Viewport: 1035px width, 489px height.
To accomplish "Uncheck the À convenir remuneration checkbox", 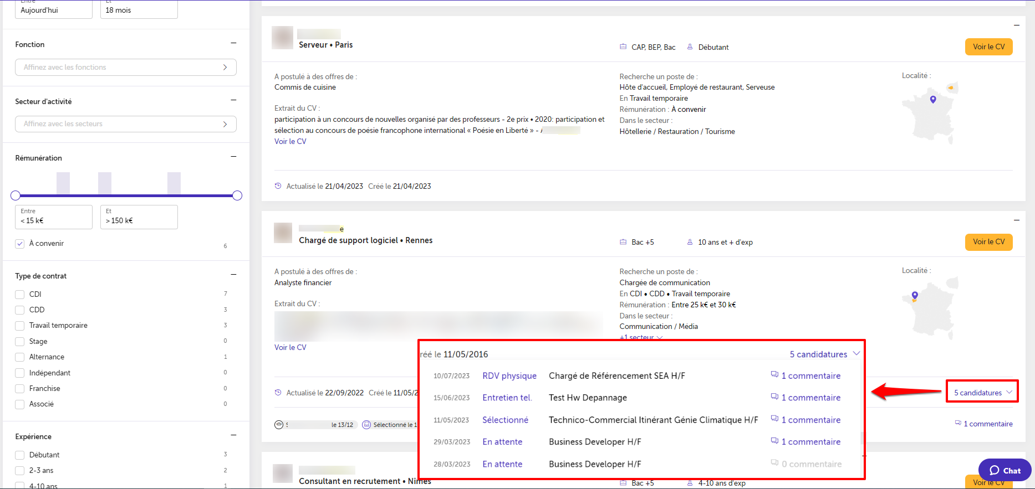I will coord(20,244).
